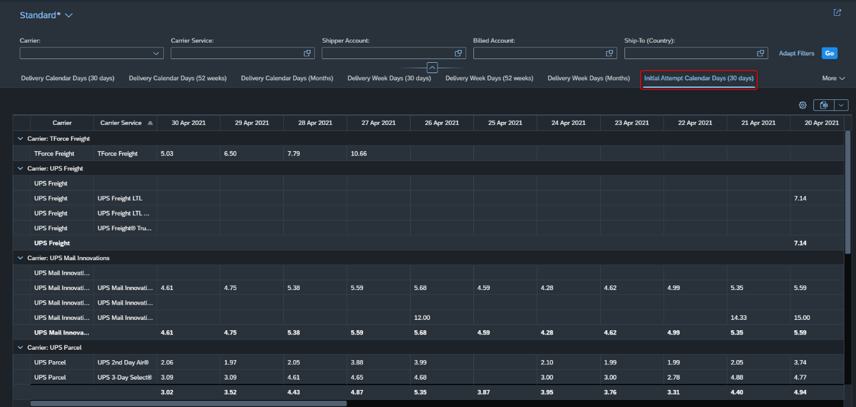Open export options dropdown arrow
This screenshot has height=407, width=856.
841,105
